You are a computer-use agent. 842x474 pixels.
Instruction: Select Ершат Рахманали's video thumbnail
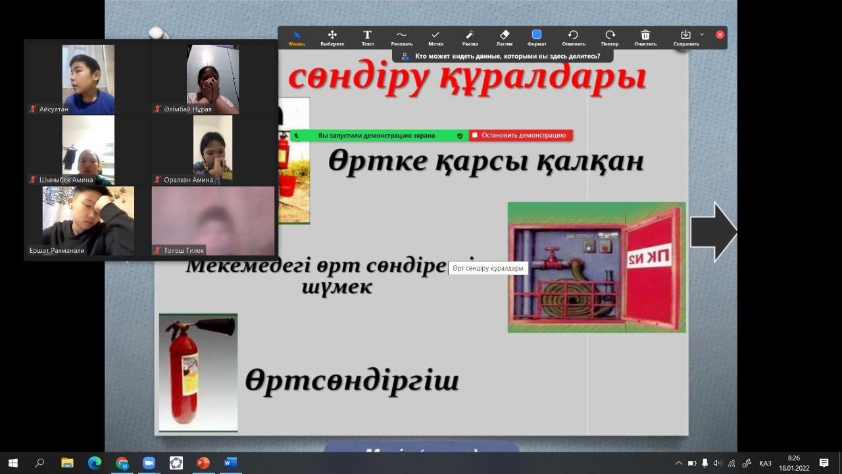point(88,221)
